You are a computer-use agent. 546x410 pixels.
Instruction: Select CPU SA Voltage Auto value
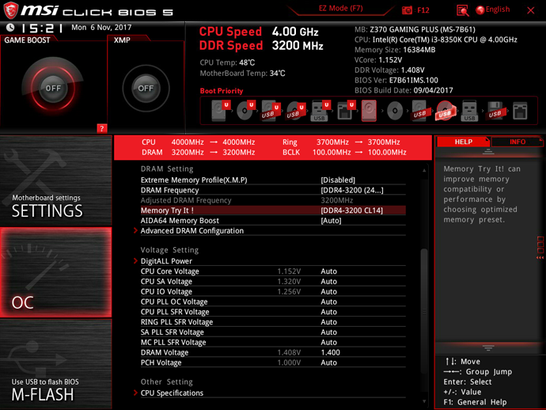coord(328,282)
